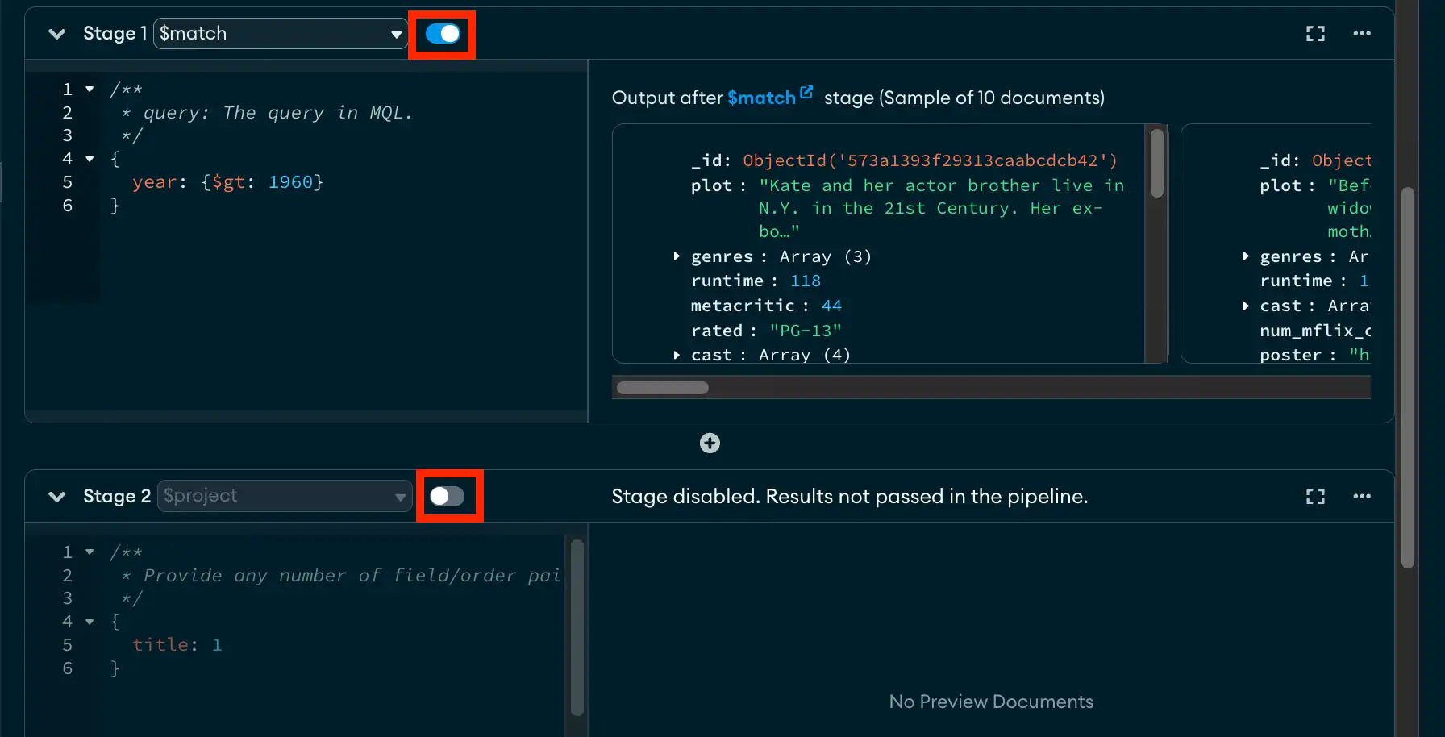Expand Stage 2 to fullscreen
The width and height of the screenshot is (1445, 737).
click(1315, 496)
